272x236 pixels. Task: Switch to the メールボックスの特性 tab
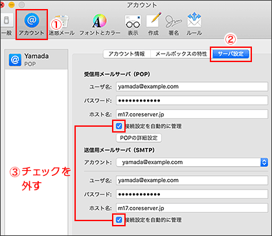[x=181, y=54]
